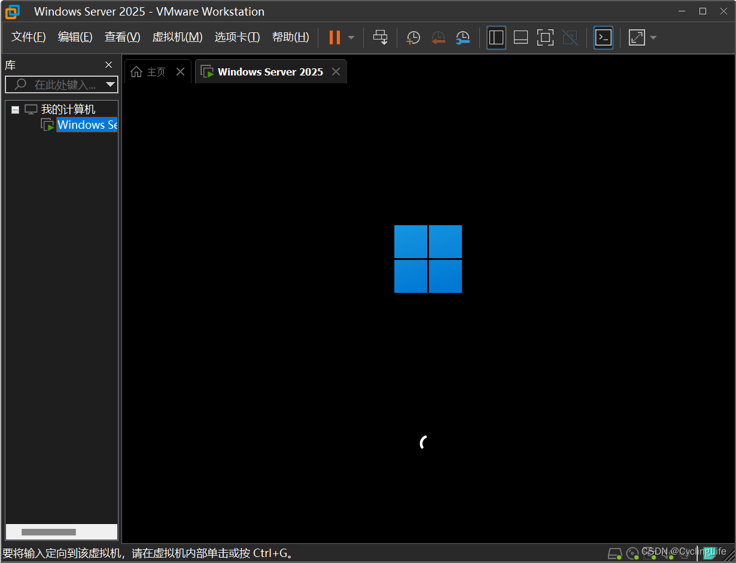The height and width of the screenshot is (563, 736).
Task: Close the Windows Server 2025 tab
Action: pyautogui.click(x=336, y=72)
